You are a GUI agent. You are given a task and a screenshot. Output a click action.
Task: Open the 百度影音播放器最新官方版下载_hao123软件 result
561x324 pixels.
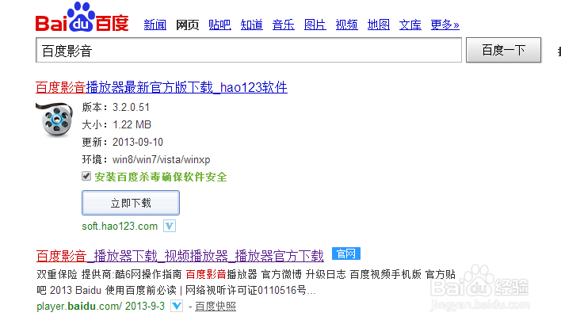click(162, 87)
